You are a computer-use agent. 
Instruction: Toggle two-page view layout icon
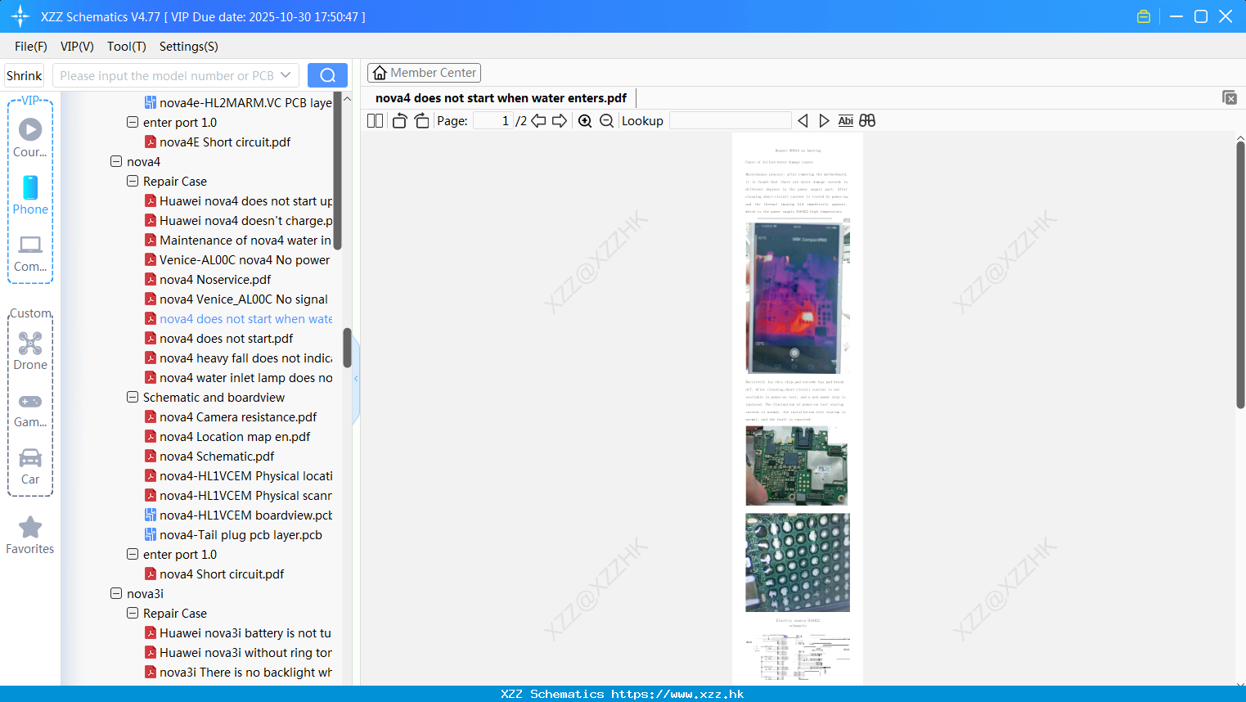[375, 120]
